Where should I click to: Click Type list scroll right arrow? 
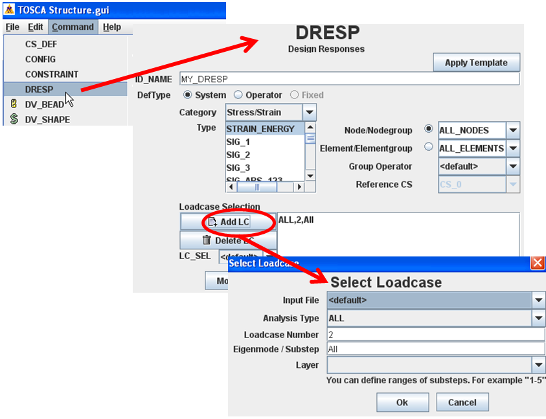pyautogui.click(x=299, y=187)
